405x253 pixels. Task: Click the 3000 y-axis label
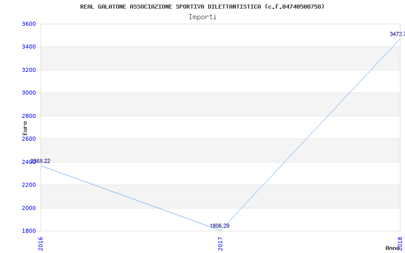coord(28,93)
